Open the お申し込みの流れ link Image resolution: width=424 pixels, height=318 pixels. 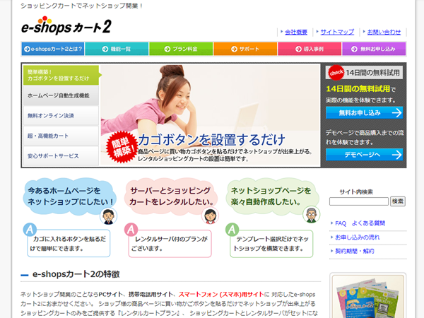coord(357,237)
